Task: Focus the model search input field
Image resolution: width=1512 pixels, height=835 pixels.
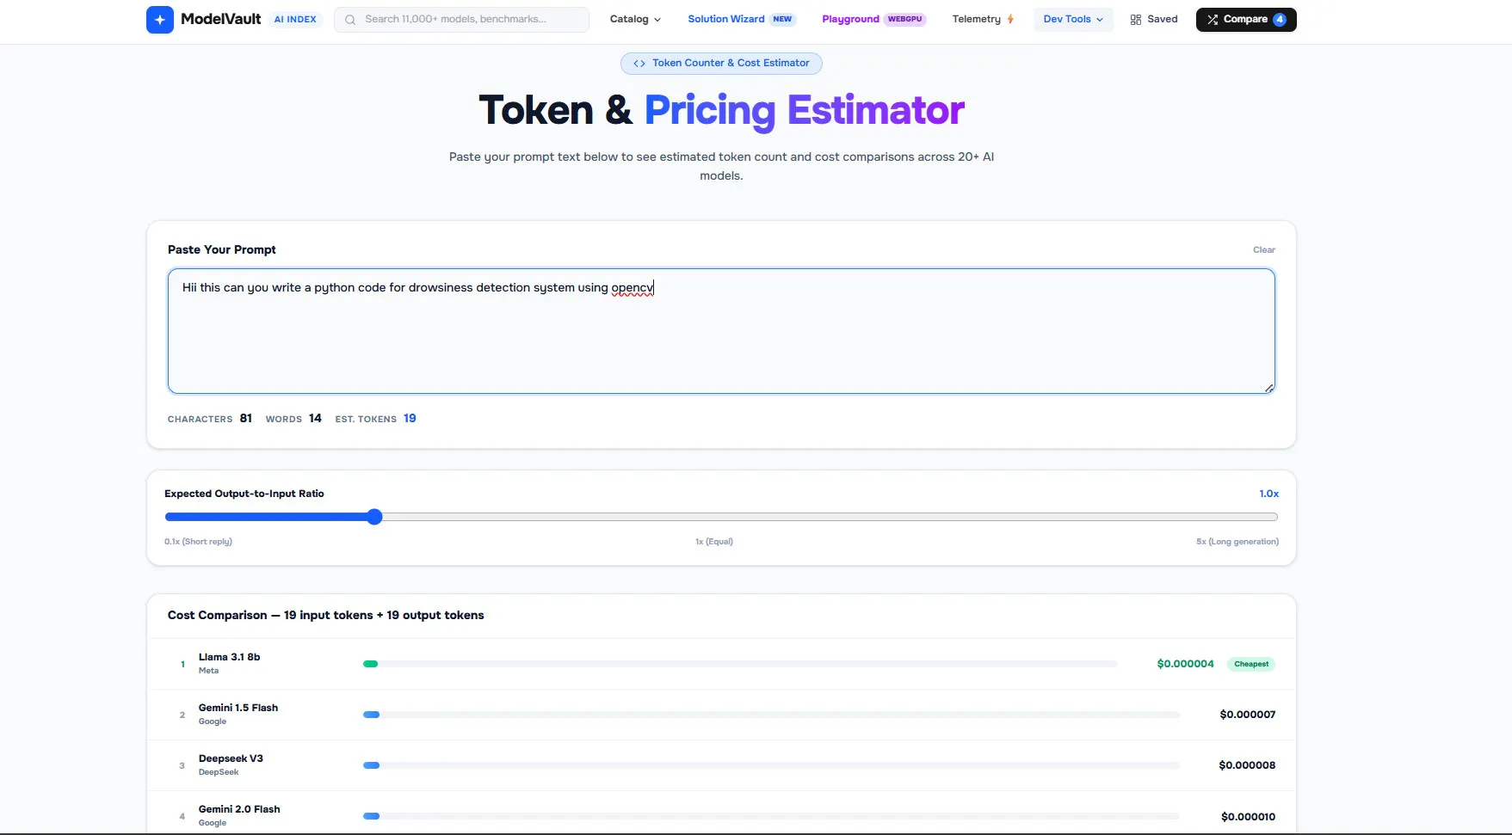Action: coord(461,20)
